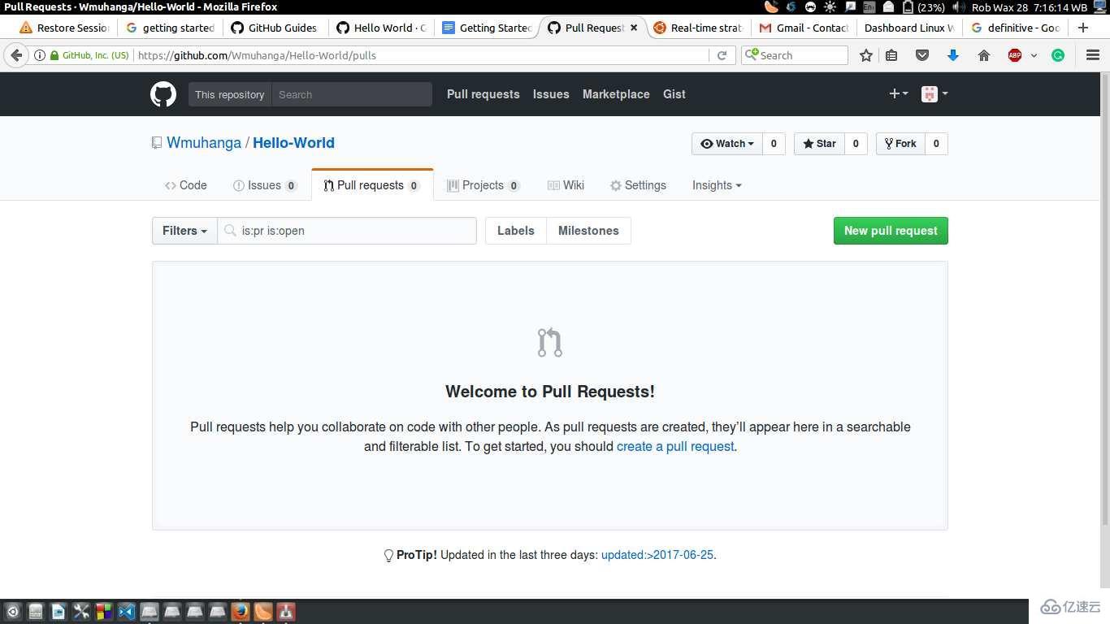This screenshot has width=1110, height=624.
Task: Switch to Dashboard Linux browser tab
Action: 909,28
